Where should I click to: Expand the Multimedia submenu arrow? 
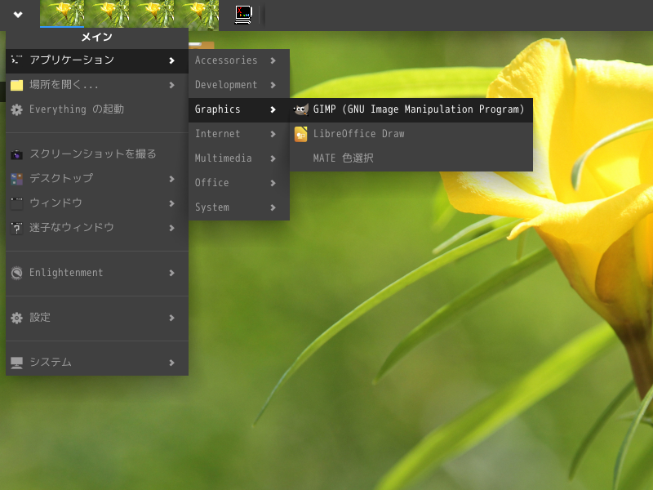tap(273, 158)
